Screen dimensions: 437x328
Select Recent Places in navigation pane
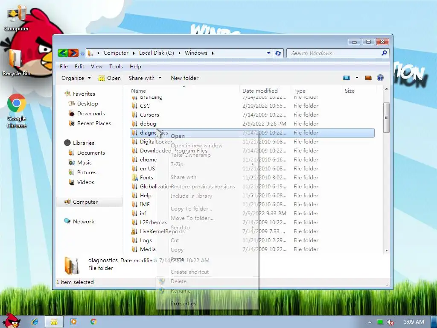pos(93,123)
